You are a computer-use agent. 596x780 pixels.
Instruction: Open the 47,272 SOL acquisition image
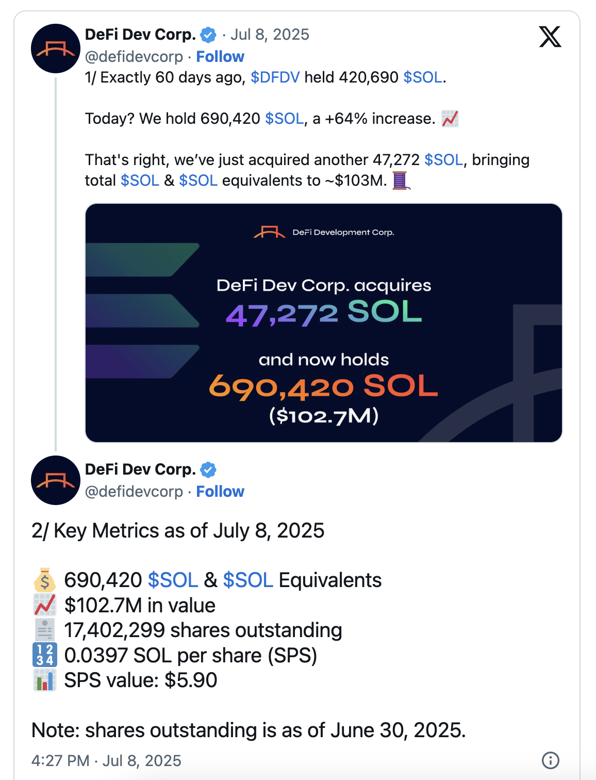click(x=323, y=323)
